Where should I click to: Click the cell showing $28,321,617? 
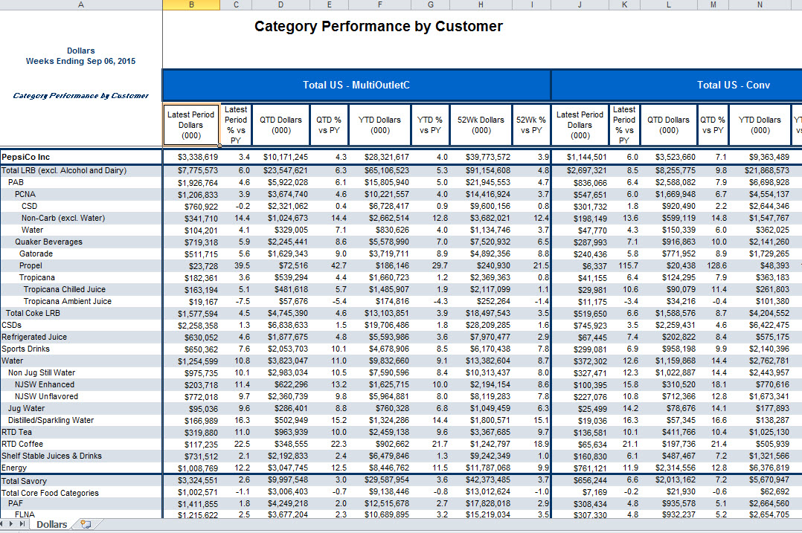point(379,157)
